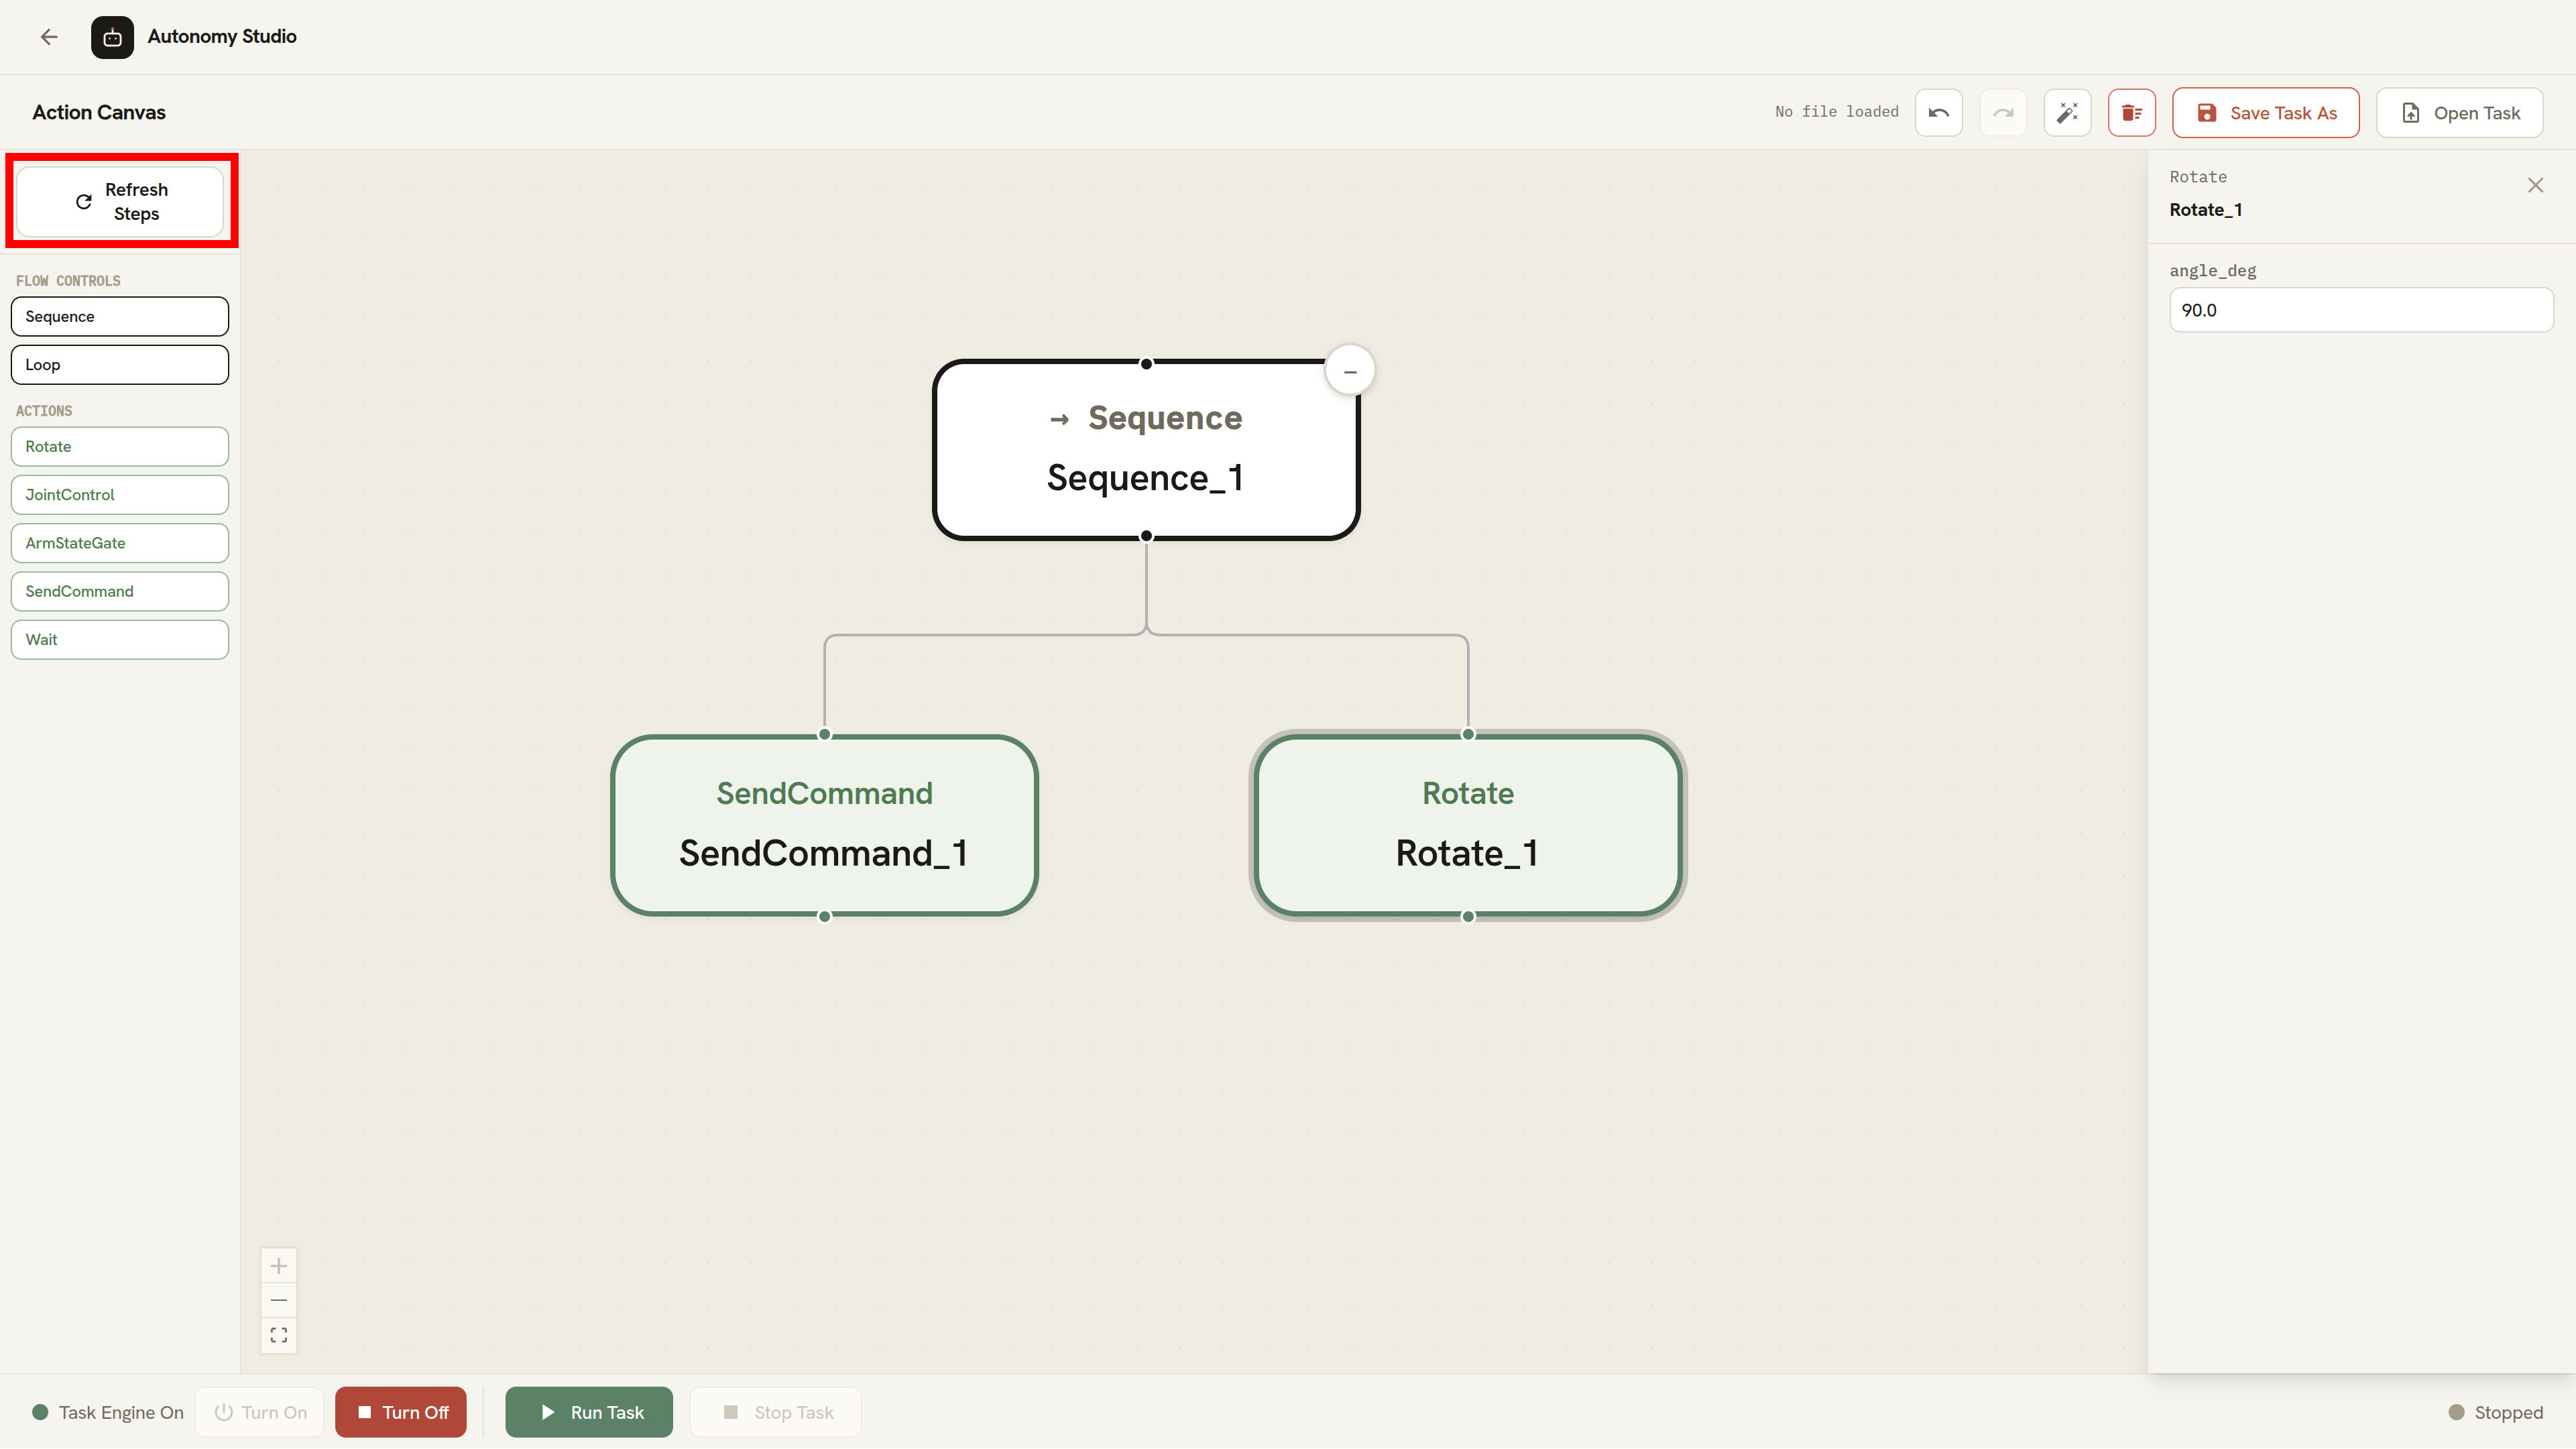Click Stop Task button
Screen dimensions: 2576x1449
click(775, 1412)
